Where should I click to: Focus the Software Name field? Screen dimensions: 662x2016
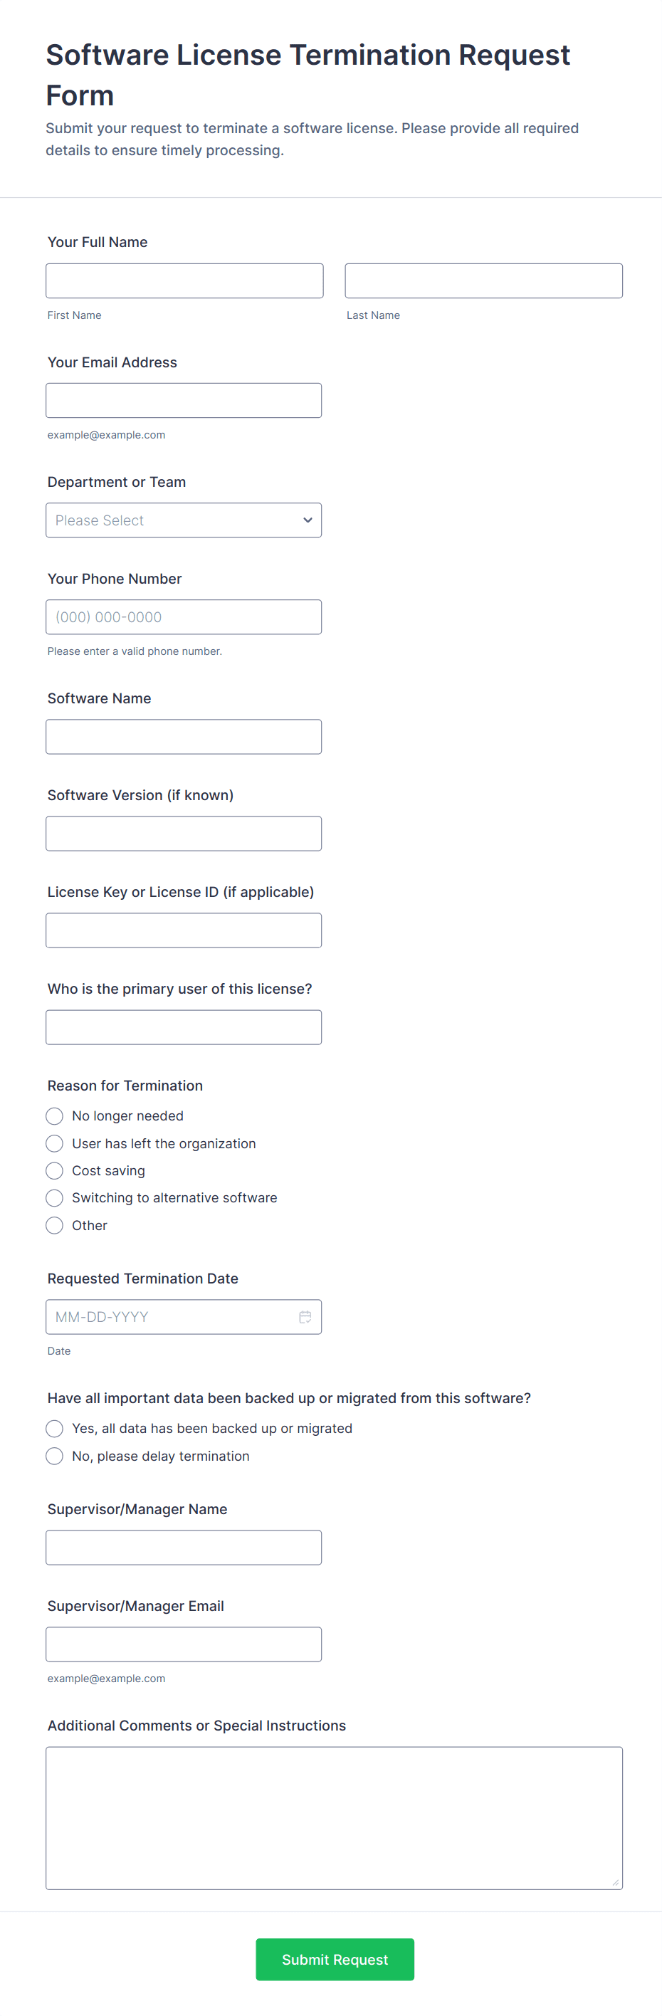183,737
